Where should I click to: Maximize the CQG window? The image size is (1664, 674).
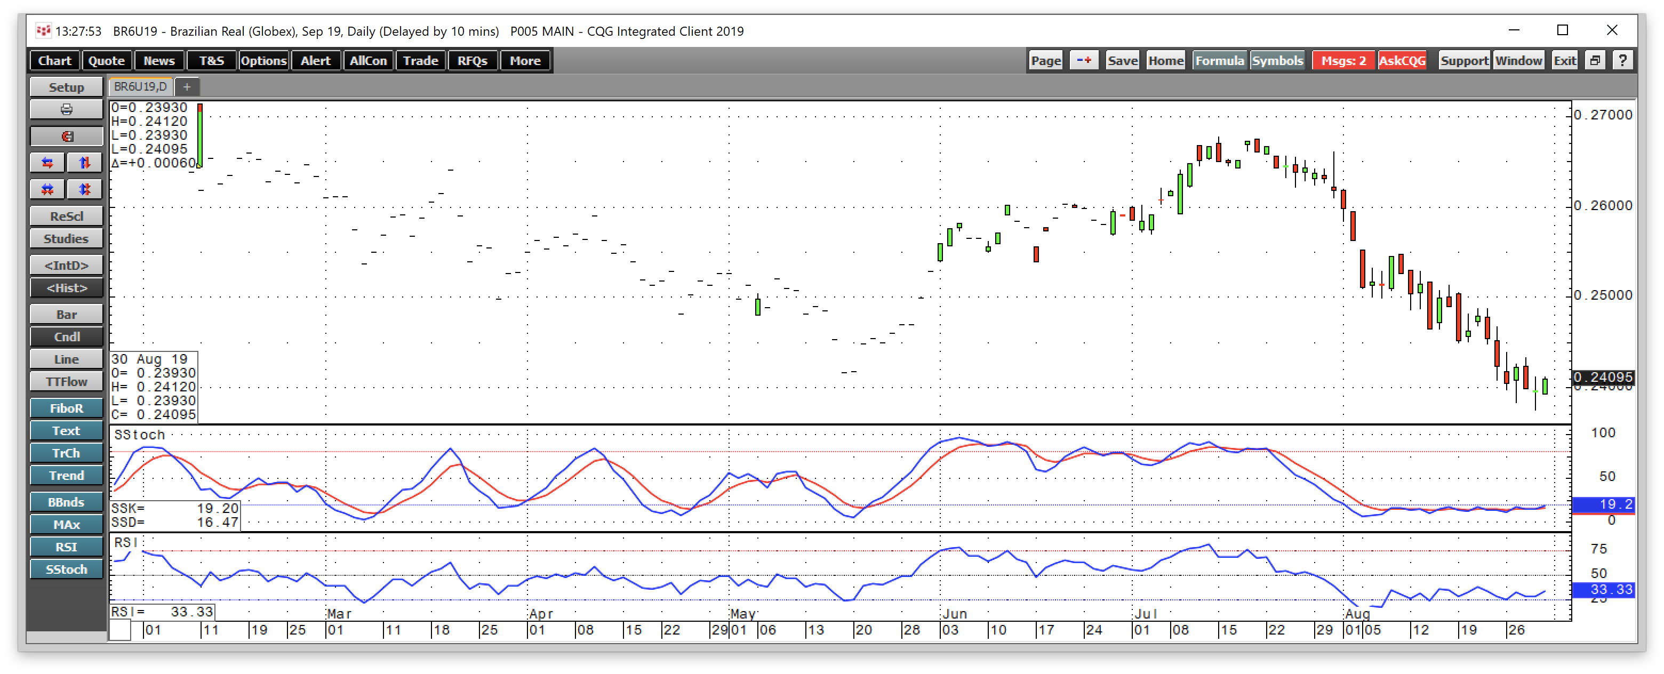1563,30
